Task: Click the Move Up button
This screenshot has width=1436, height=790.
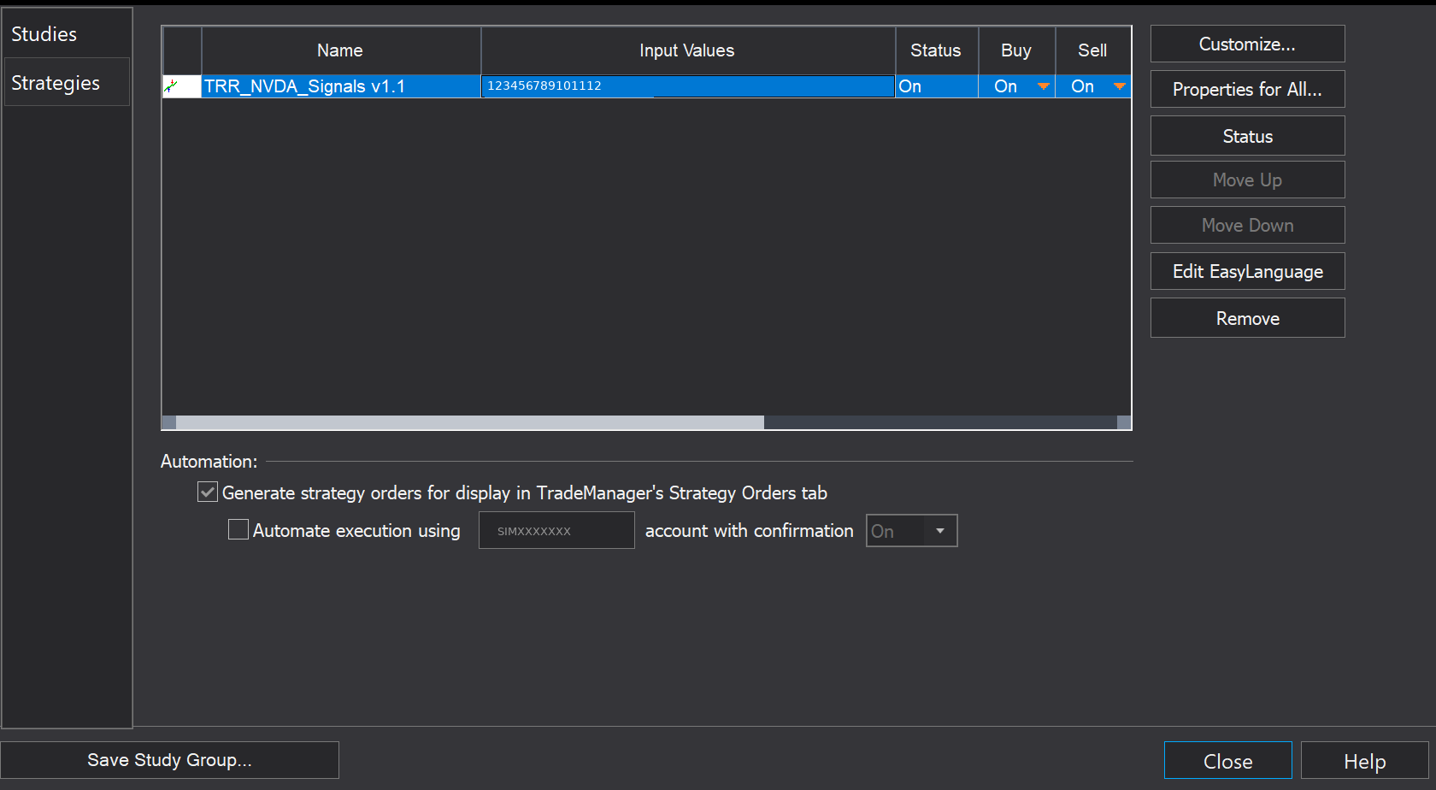Action: click(x=1248, y=180)
